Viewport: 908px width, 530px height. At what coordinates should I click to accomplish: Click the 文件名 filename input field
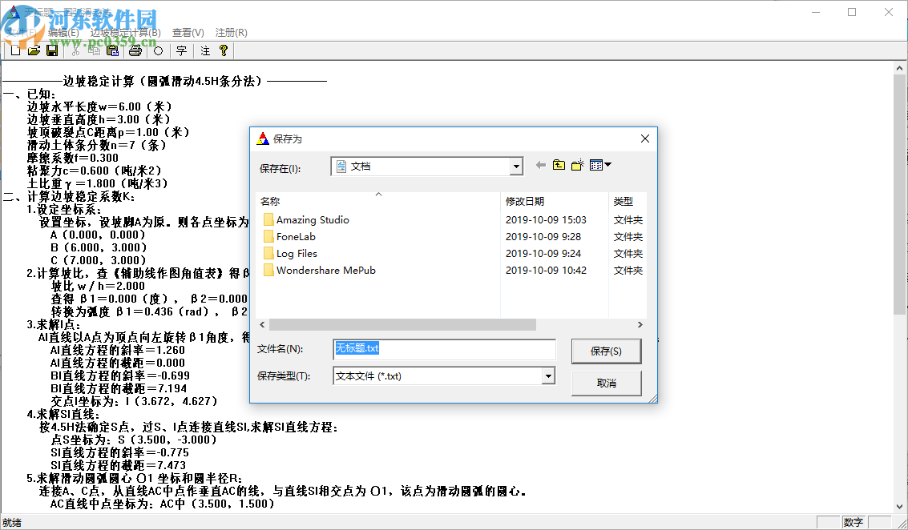(x=444, y=348)
